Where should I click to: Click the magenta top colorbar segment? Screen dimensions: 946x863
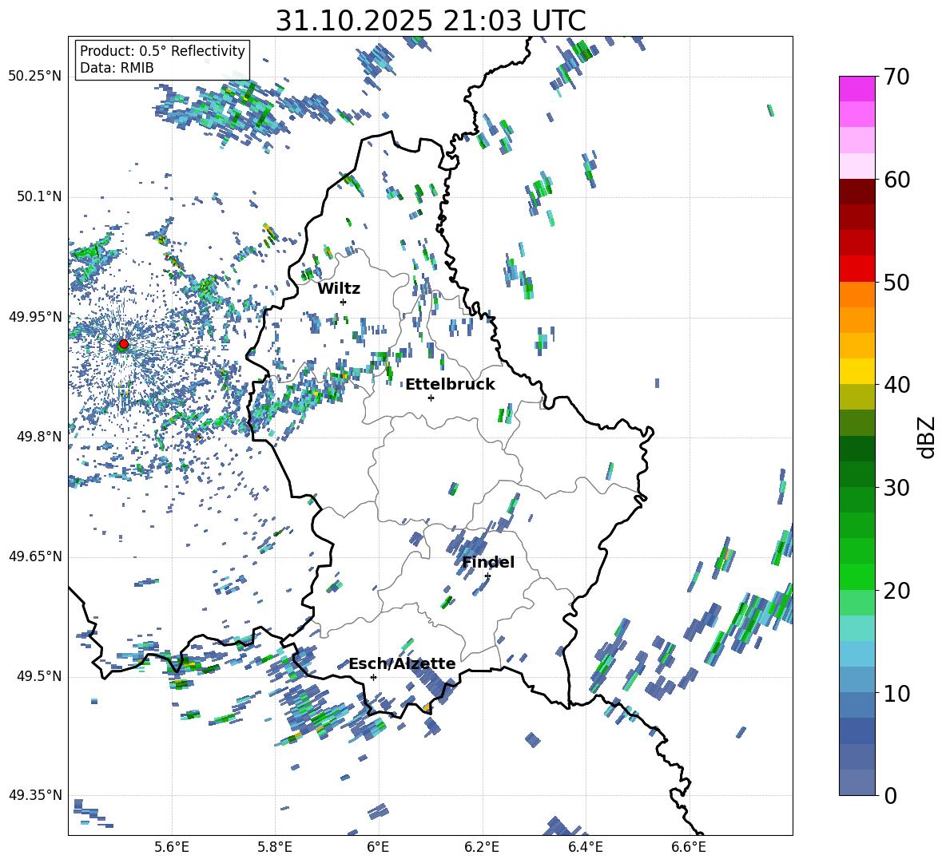pos(857,89)
